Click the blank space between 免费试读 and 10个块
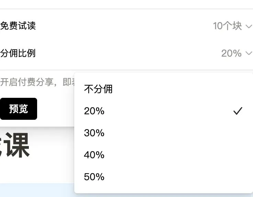The image size is (253, 197). 124,26
